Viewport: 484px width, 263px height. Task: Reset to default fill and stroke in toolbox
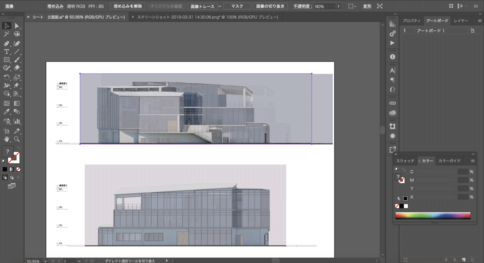point(4,161)
